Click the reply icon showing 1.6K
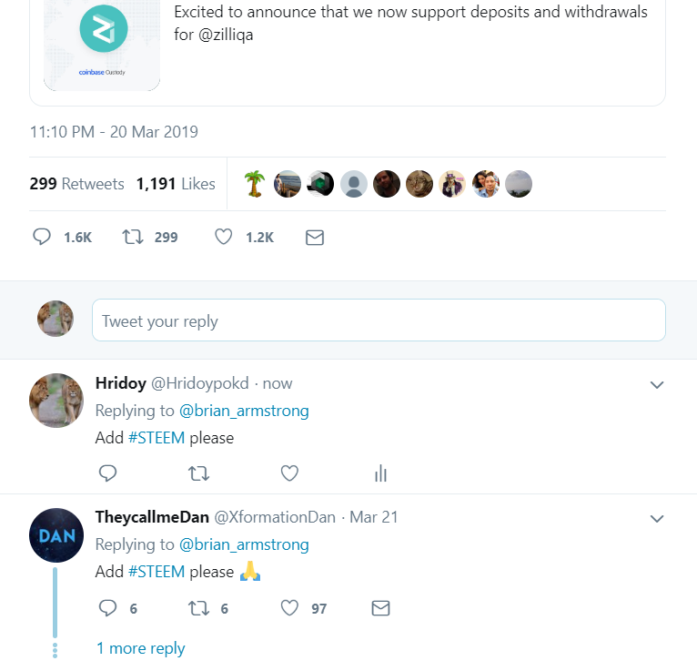 [x=42, y=237]
